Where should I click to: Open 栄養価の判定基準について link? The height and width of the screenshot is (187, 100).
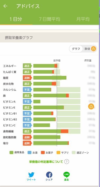point(46,162)
